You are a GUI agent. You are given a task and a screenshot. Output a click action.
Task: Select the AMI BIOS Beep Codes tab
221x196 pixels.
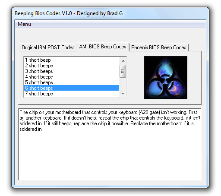(103, 47)
